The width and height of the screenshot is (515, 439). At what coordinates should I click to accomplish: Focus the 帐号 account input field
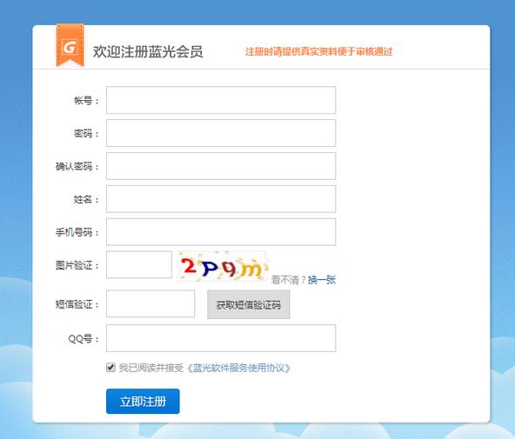pos(221,100)
